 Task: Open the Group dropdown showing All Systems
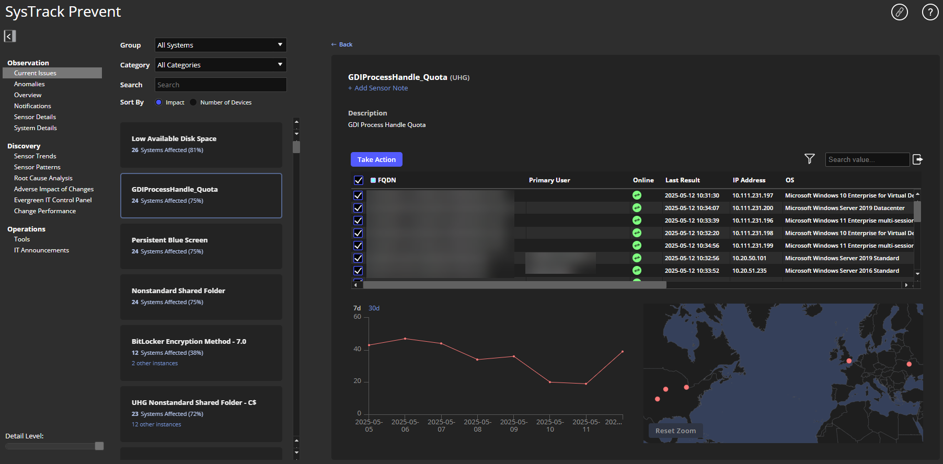pos(221,45)
